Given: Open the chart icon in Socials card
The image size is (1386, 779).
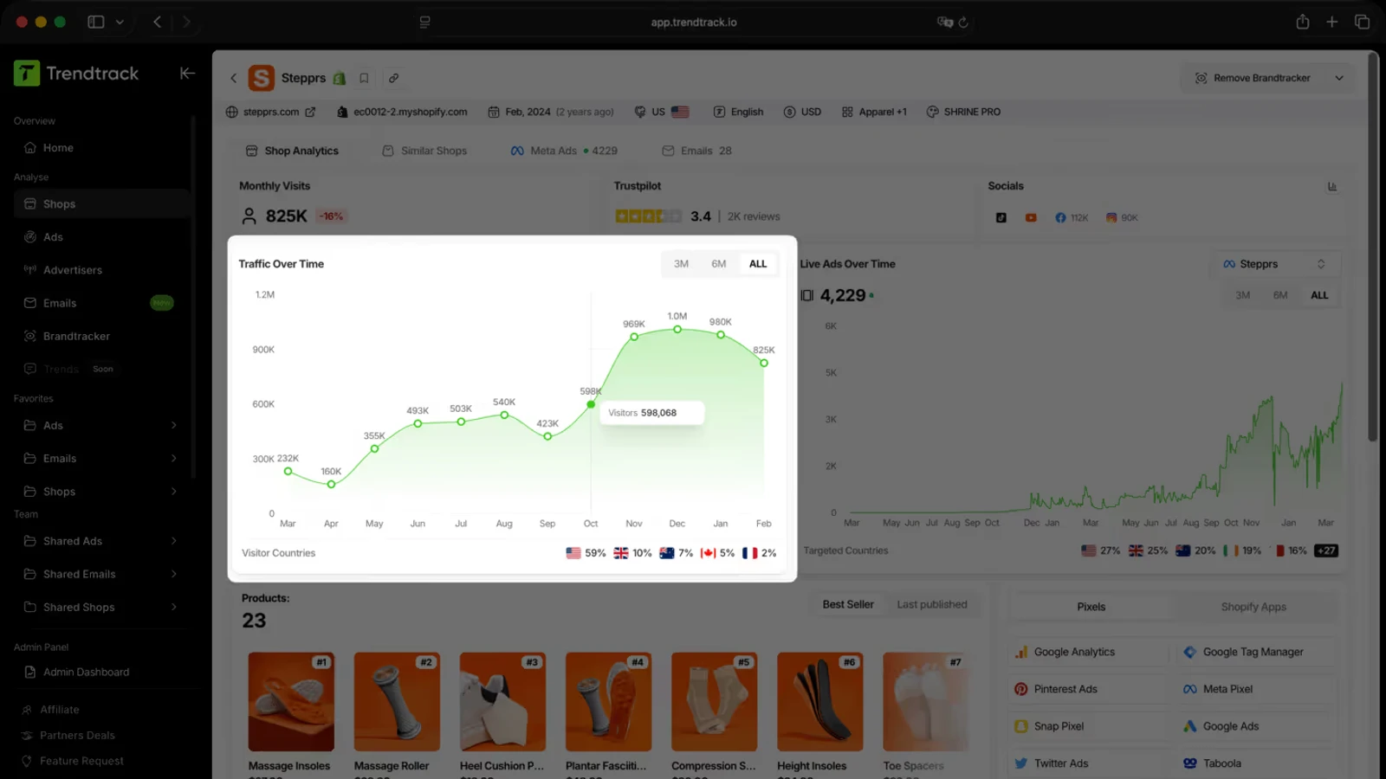Looking at the screenshot, I should [x=1332, y=186].
